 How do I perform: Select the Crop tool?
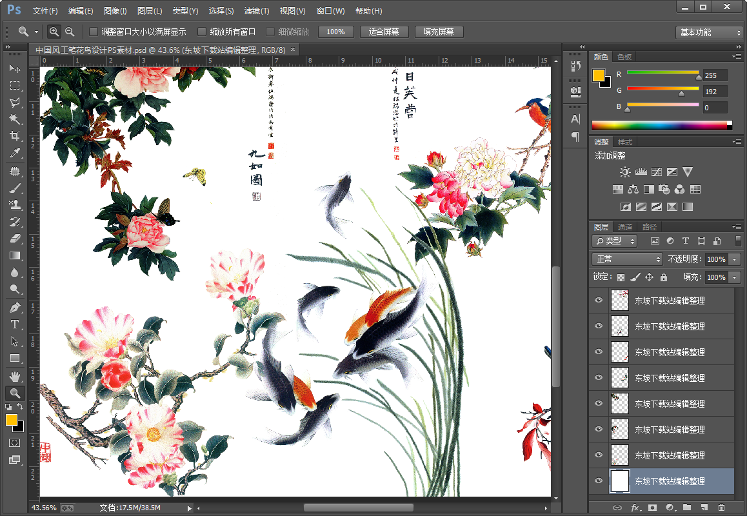14,136
